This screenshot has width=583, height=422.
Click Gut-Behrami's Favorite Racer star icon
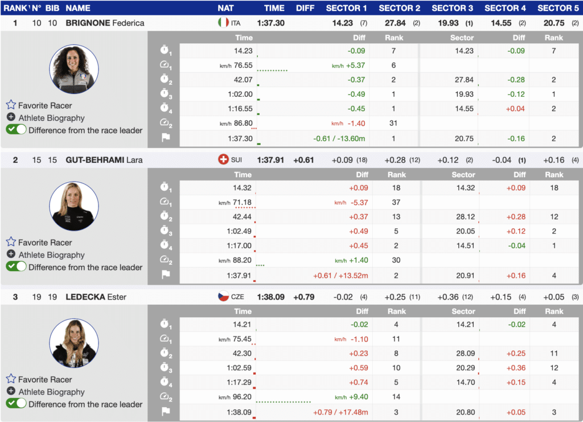pos(11,242)
